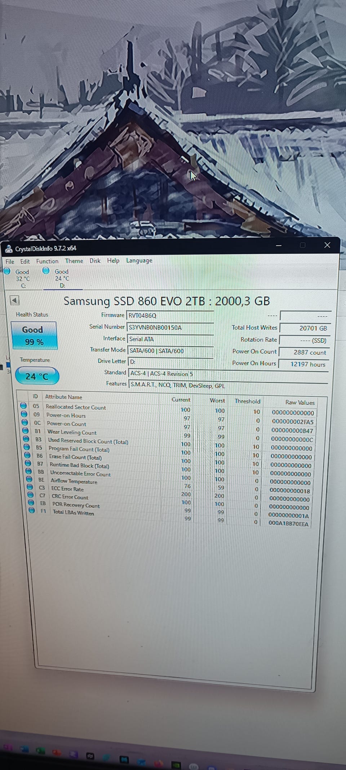346x770 pixels.
Task: Select the Airflow Temperature row name
Action: [x=74, y=481]
